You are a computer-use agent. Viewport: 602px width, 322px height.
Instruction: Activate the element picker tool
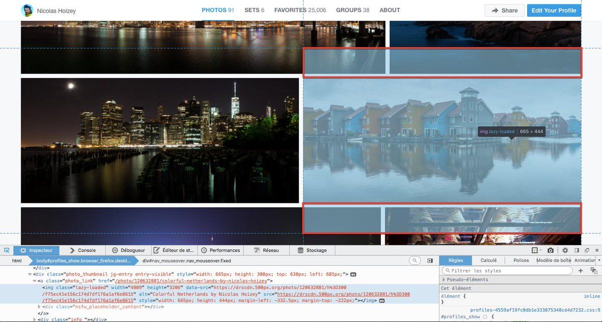coord(7,250)
